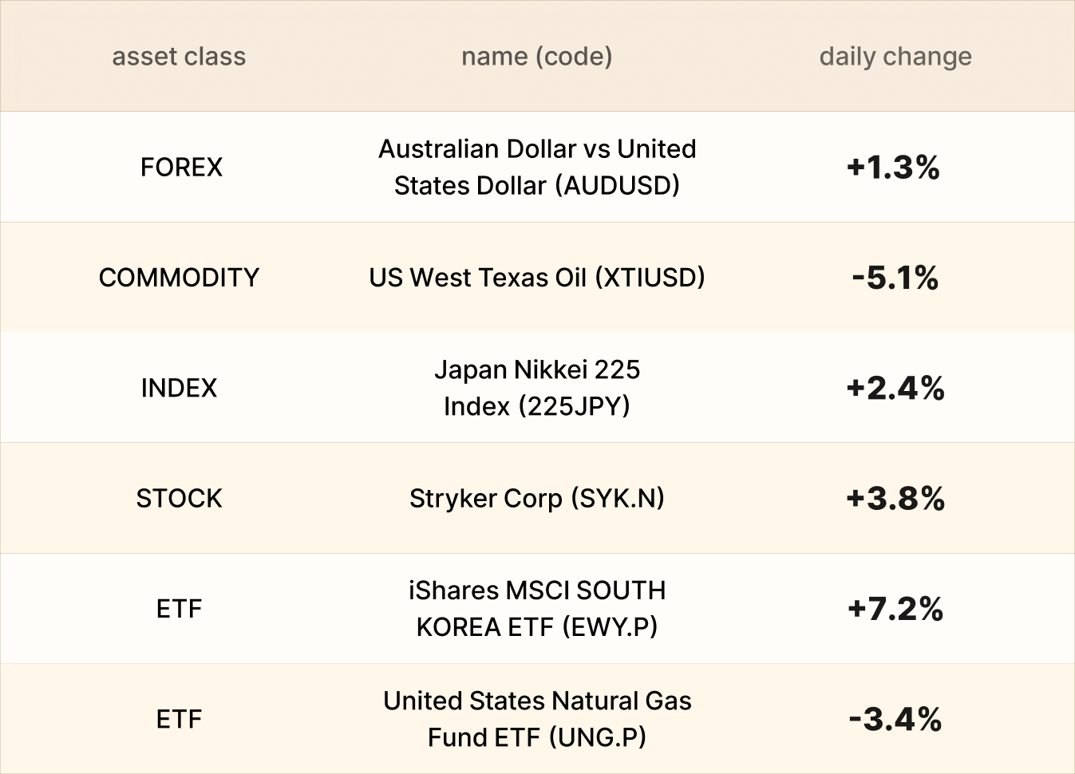The height and width of the screenshot is (774, 1075).
Task: Open Japan Nikkei 225 Index (225JPY)
Action: (536, 389)
